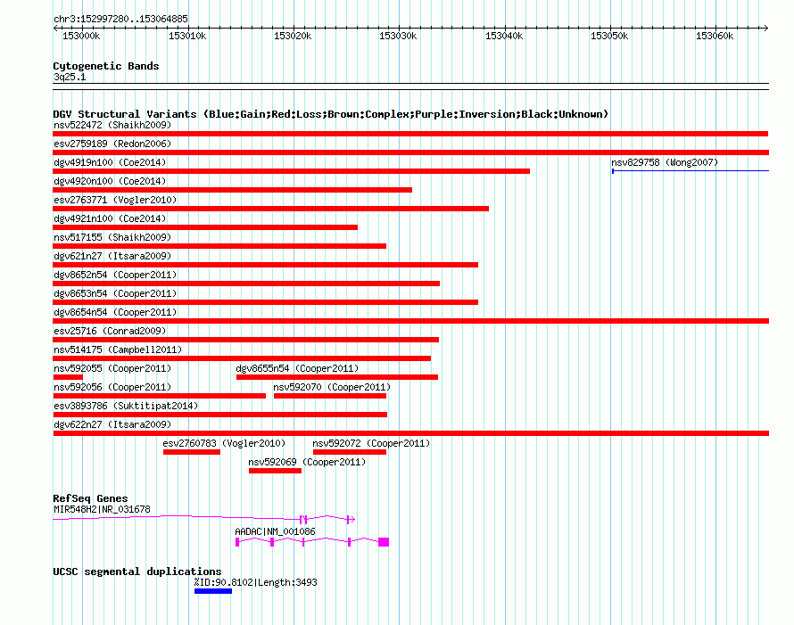Select dgv621n27 (Itsara2009) variant label
This screenshot has height=625, width=794.
[x=112, y=256]
